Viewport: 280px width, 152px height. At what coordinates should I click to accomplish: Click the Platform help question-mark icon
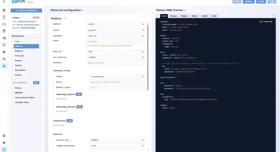pyautogui.click(x=65, y=18)
